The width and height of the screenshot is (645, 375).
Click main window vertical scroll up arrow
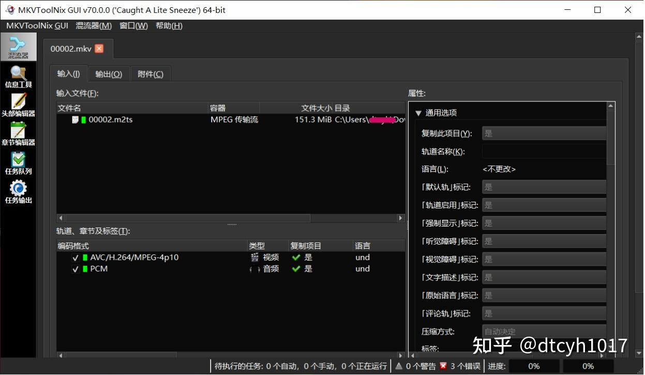coord(639,36)
